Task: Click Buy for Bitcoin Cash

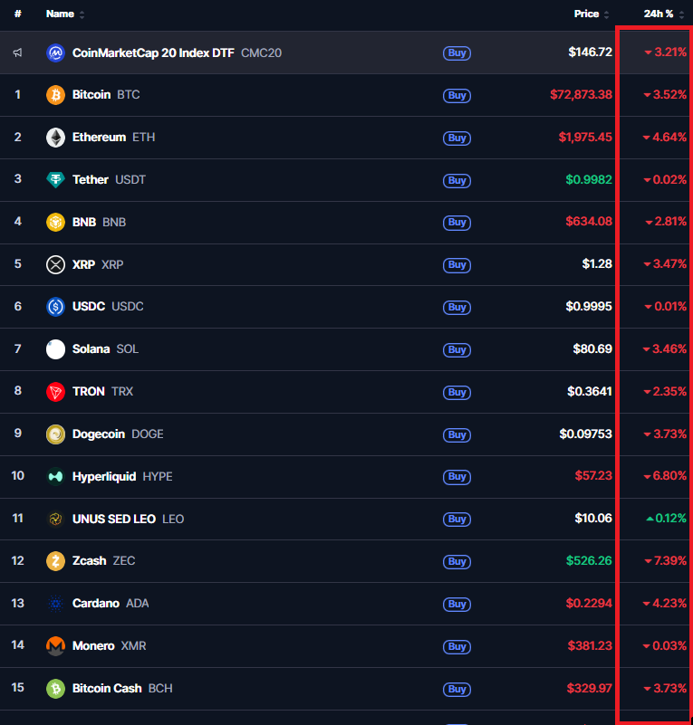Action: click(457, 690)
